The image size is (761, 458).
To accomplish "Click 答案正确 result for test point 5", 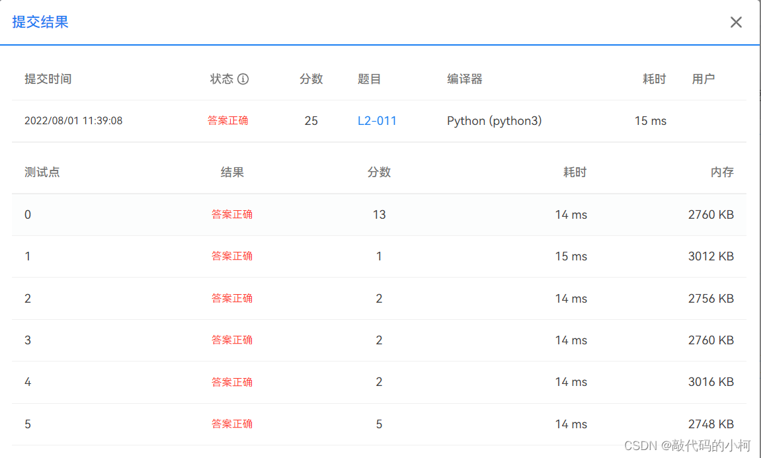I will coord(232,424).
